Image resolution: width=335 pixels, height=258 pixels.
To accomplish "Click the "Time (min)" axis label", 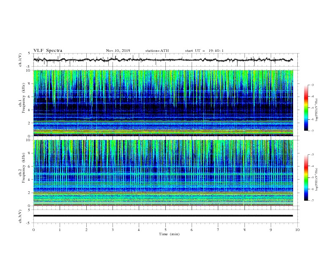I will pyautogui.click(x=169, y=234).
